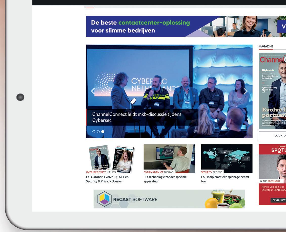Screen dimensions: 286x232
Task: Click the previous slide arrow on carousel
Action: pyautogui.click(x=93, y=91)
